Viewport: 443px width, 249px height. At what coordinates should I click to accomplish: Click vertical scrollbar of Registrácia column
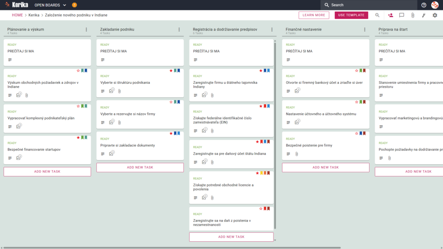[x=275, y=135]
